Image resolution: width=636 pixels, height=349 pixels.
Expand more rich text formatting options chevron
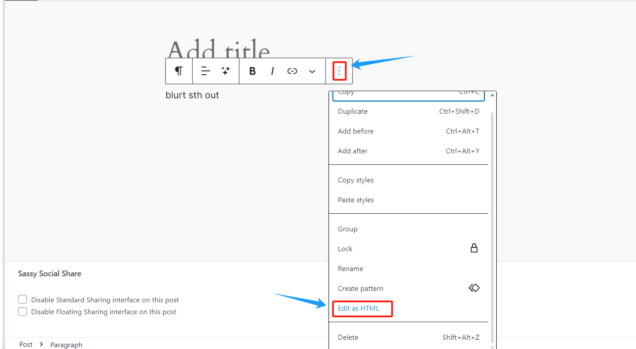click(x=312, y=71)
